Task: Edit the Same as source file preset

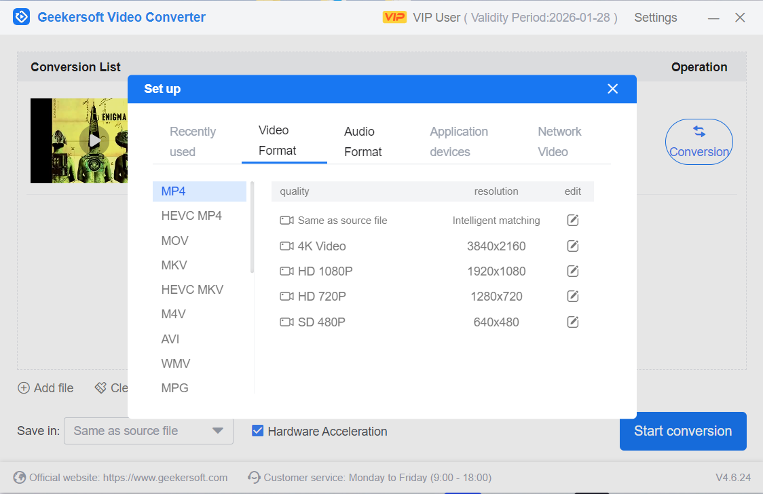Action: (x=573, y=221)
